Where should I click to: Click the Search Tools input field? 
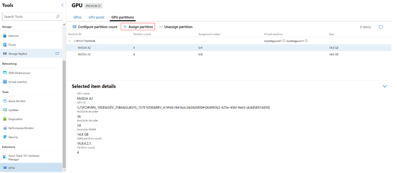point(29,16)
